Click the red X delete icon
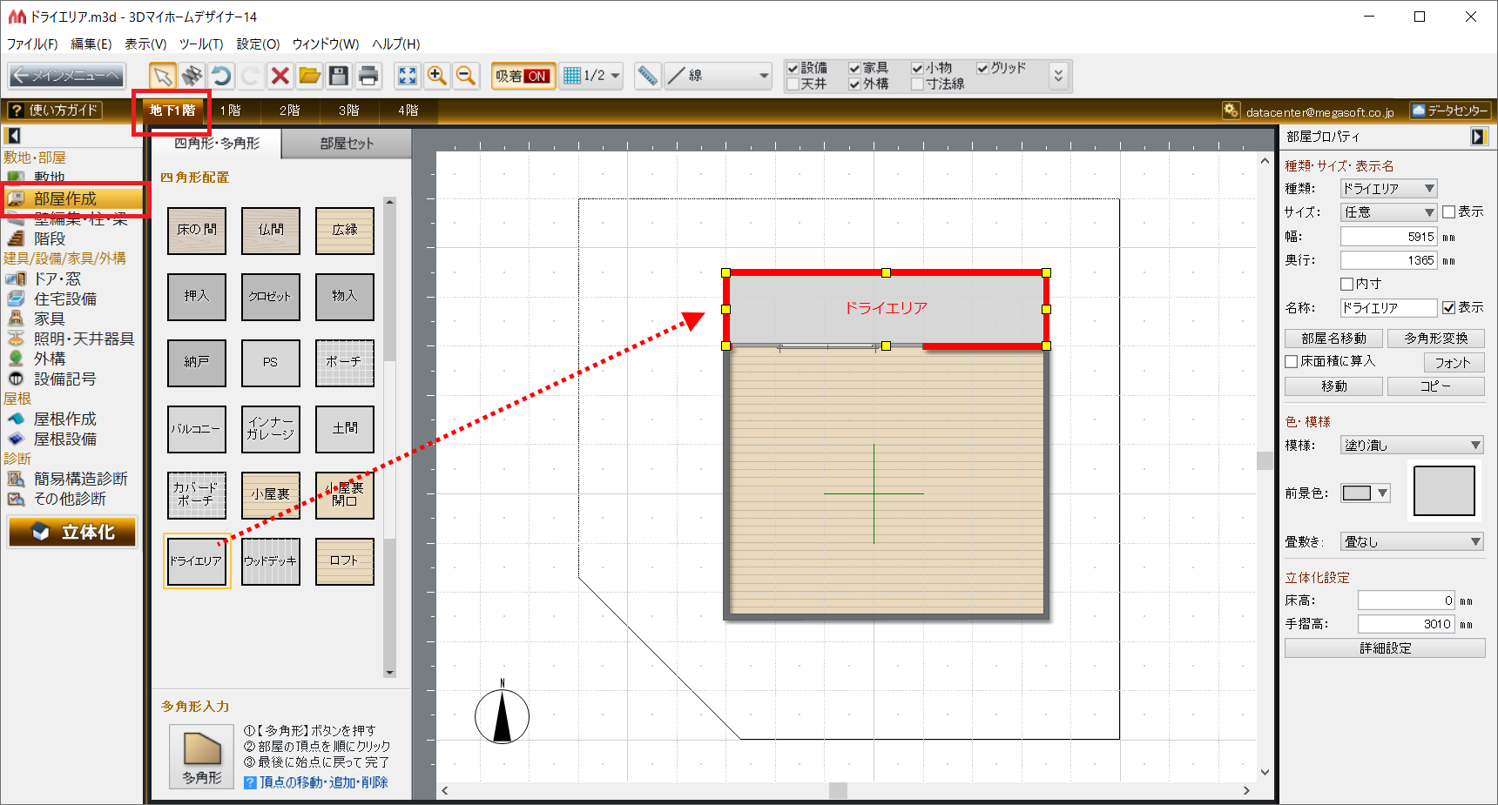This screenshot has height=805, width=1498. [x=280, y=76]
